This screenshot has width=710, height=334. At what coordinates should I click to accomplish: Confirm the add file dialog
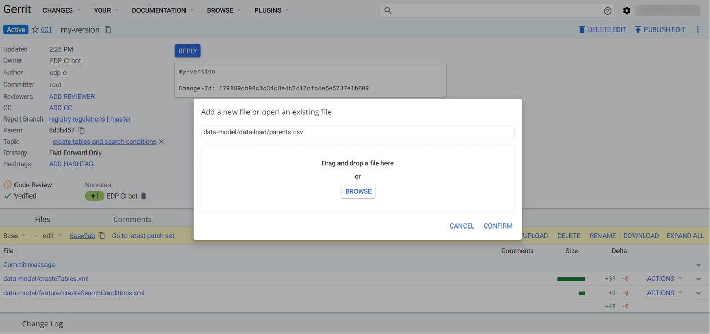point(498,226)
